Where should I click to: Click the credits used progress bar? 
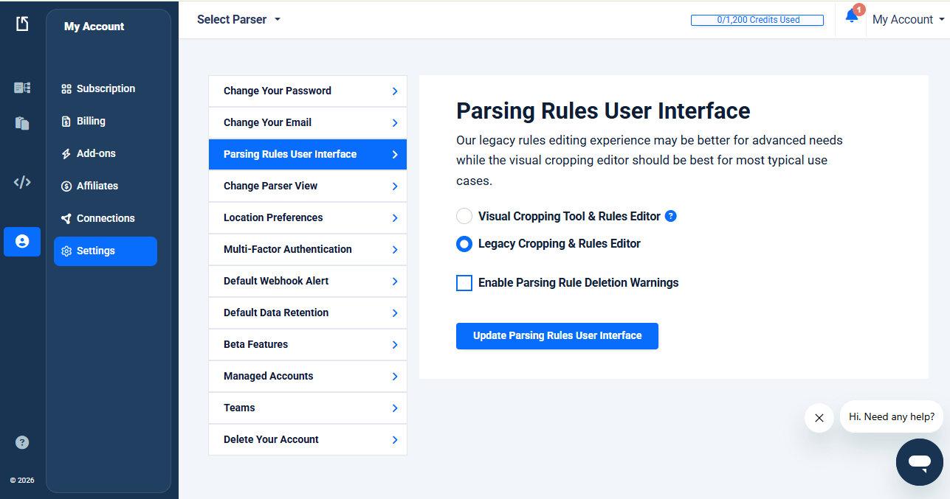click(x=757, y=21)
